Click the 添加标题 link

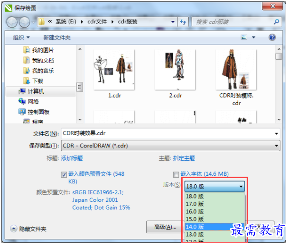pos(72,158)
